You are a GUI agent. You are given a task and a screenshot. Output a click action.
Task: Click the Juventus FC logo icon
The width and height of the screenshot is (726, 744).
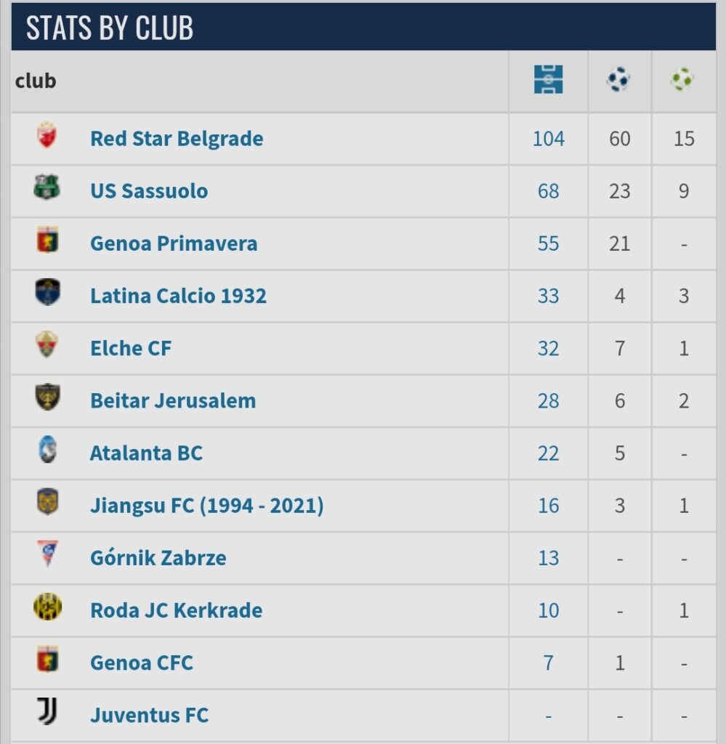[x=47, y=711]
